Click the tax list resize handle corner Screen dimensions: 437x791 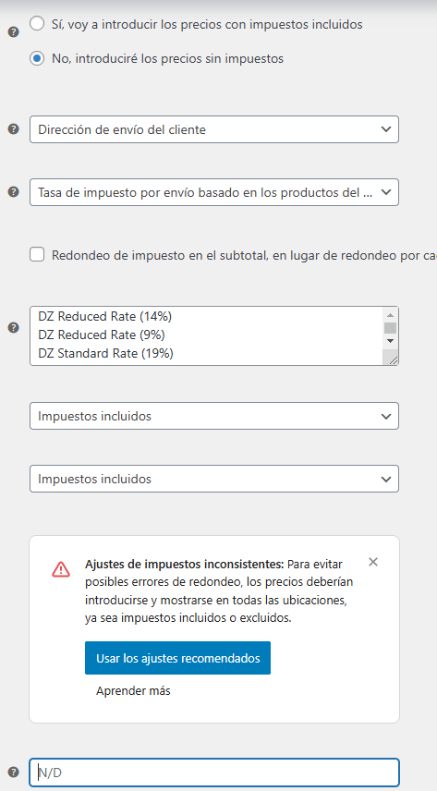click(393, 359)
